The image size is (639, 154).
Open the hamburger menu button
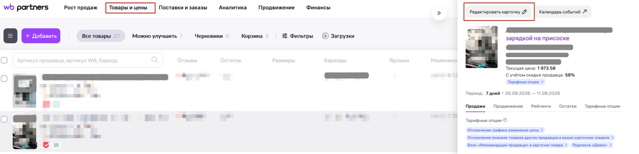point(10,36)
